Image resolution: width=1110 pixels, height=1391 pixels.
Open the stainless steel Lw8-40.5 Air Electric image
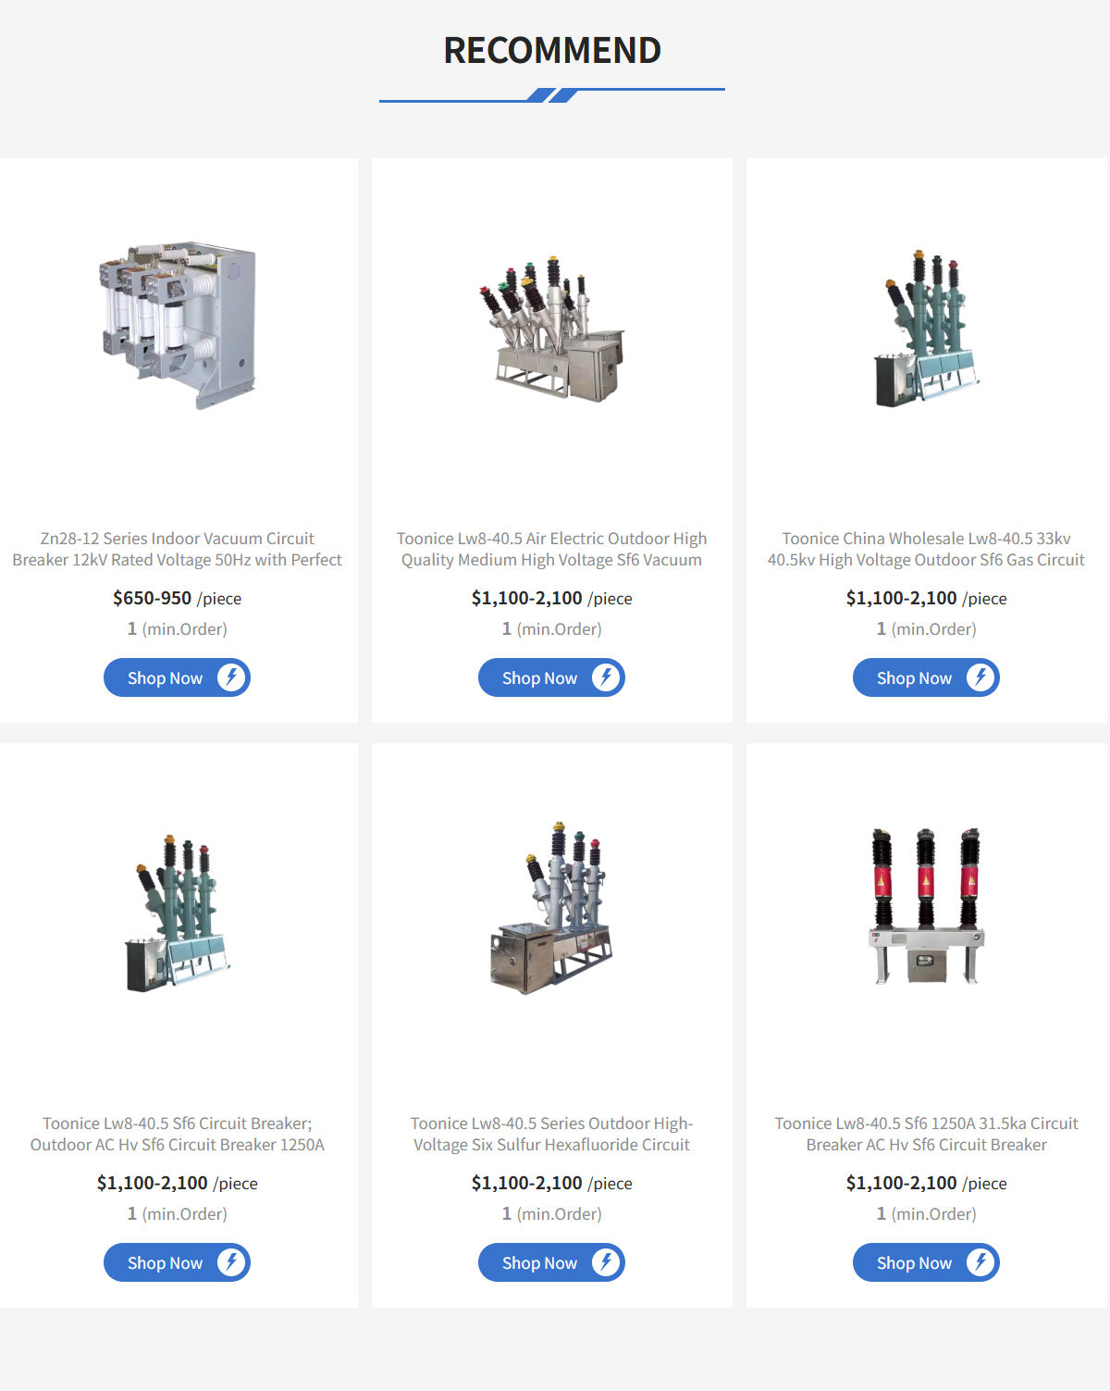coord(552,329)
